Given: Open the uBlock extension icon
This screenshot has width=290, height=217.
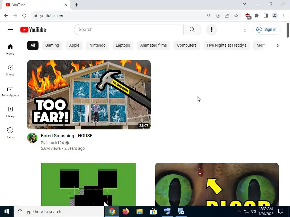Looking at the screenshot, I should [248, 16].
